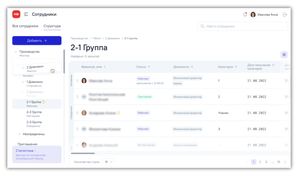Toggle the hamburger sidebar menu icon
Viewport: 298px width, 176px height.
point(26,14)
